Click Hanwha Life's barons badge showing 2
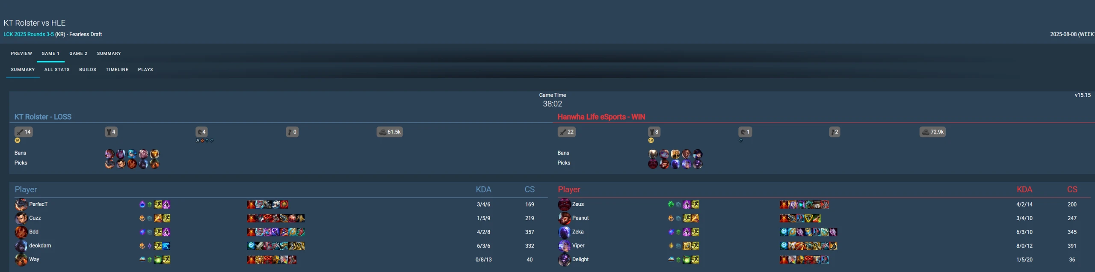 835,132
